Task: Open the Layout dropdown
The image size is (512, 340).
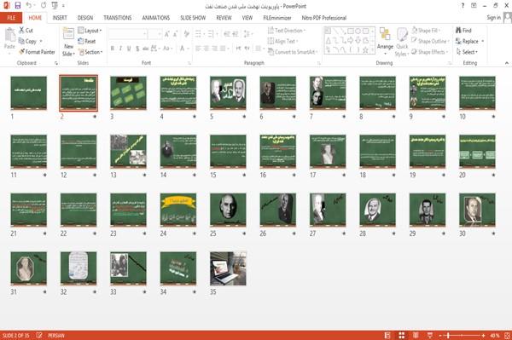Action: click(x=90, y=31)
